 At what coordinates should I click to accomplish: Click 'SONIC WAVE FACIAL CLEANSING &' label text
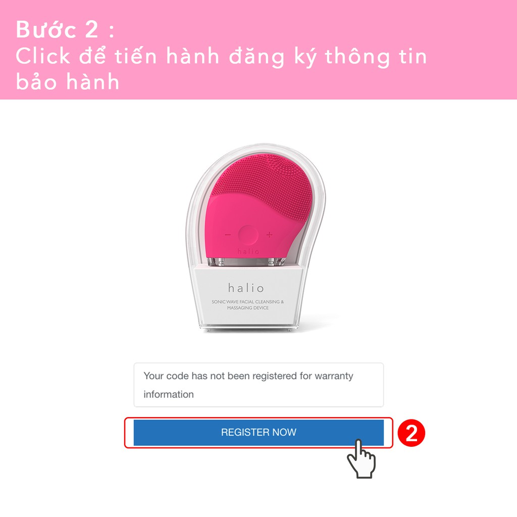click(x=247, y=302)
